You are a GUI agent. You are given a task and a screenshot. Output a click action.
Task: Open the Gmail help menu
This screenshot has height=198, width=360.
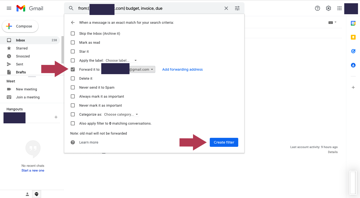click(x=317, y=8)
